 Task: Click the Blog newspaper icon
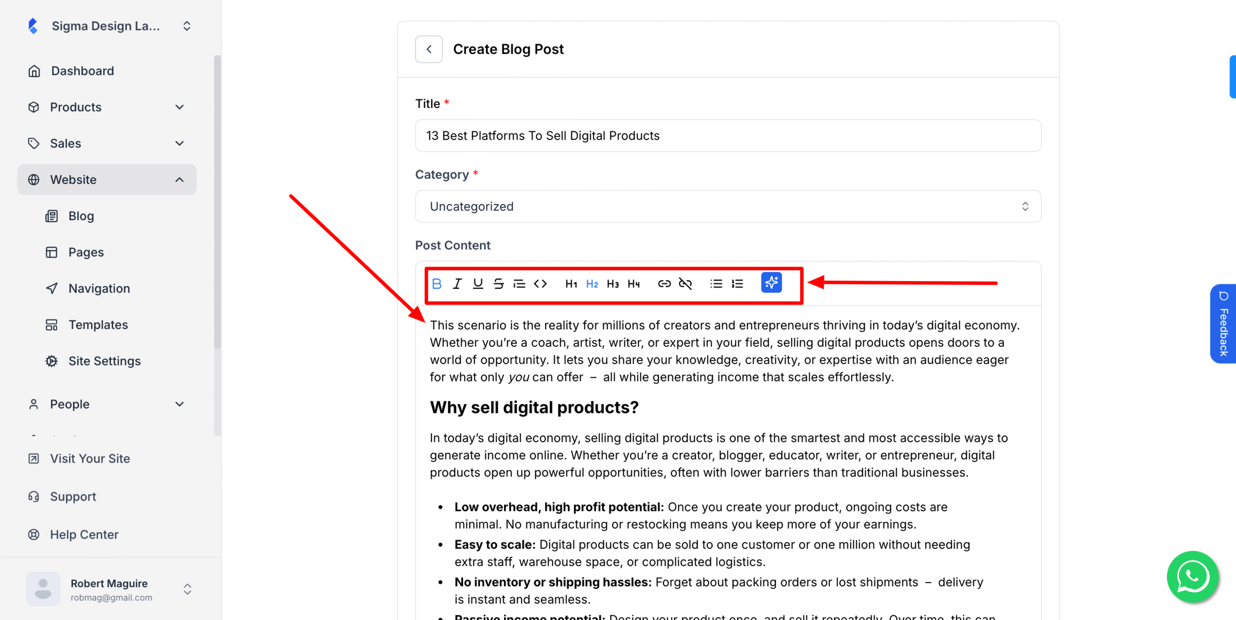pyautogui.click(x=52, y=216)
